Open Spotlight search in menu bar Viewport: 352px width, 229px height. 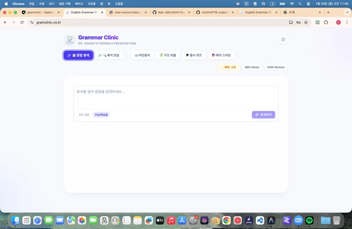coord(300,4)
